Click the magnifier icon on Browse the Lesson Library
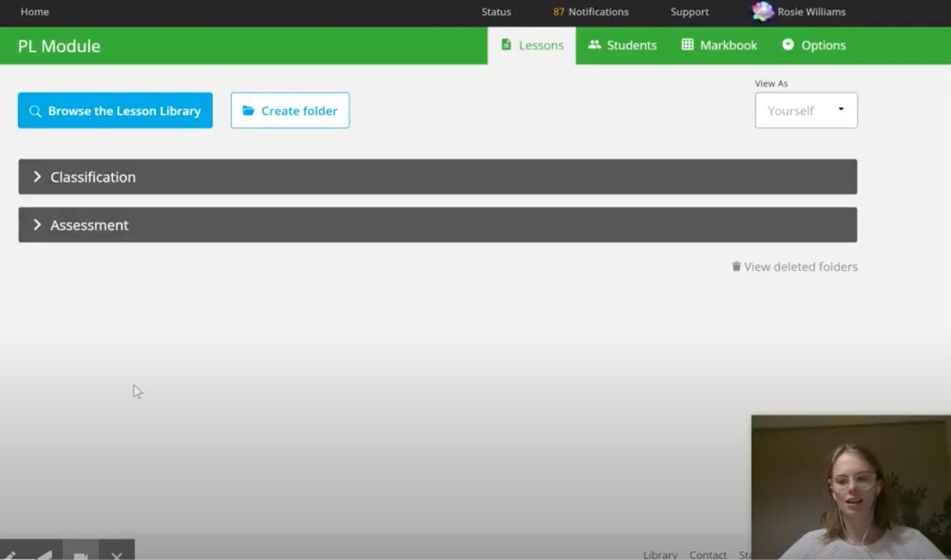The image size is (951, 560). pos(35,111)
